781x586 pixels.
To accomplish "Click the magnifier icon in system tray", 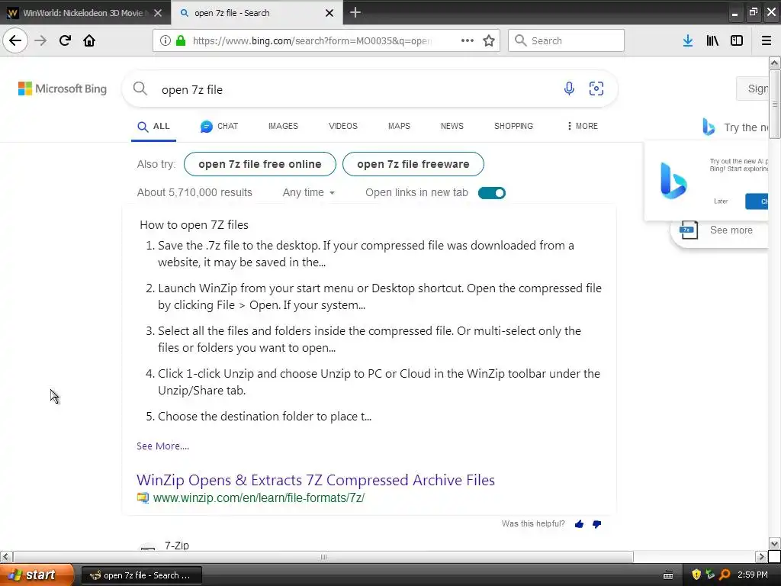I will 725,575.
